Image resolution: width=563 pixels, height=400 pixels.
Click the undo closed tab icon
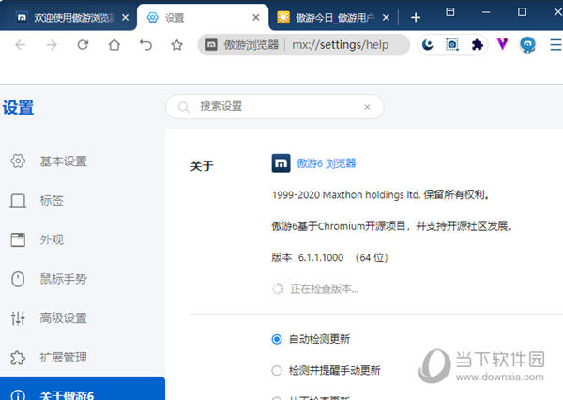click(145, 45)
